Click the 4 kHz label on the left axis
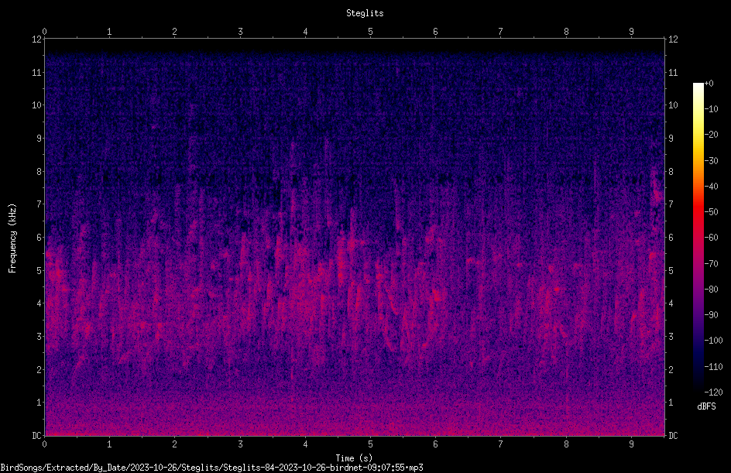The image size is (731, 473). tap(39, 303)
